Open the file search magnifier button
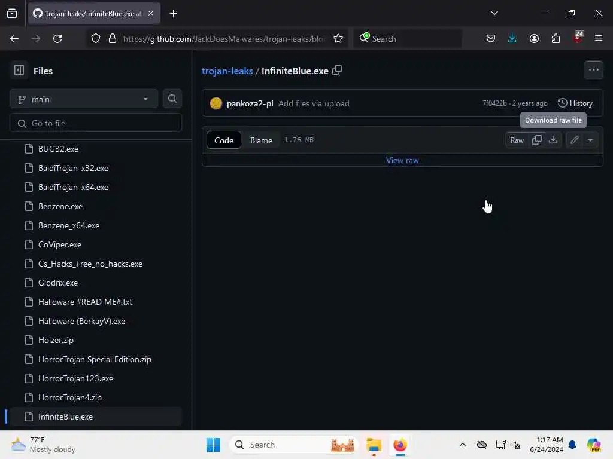This screenshot has width=613, height=459. [x=172, y=99]
